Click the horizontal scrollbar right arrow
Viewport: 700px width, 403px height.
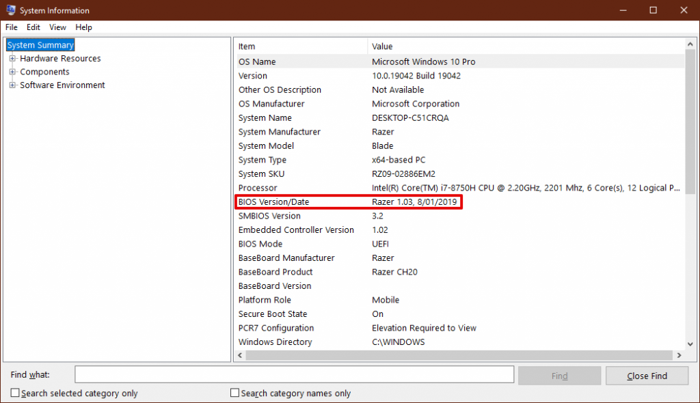click(679, 355)
